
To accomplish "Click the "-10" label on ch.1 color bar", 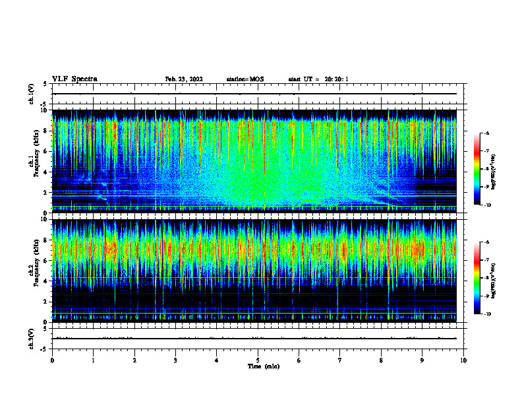I will [487, 205].
